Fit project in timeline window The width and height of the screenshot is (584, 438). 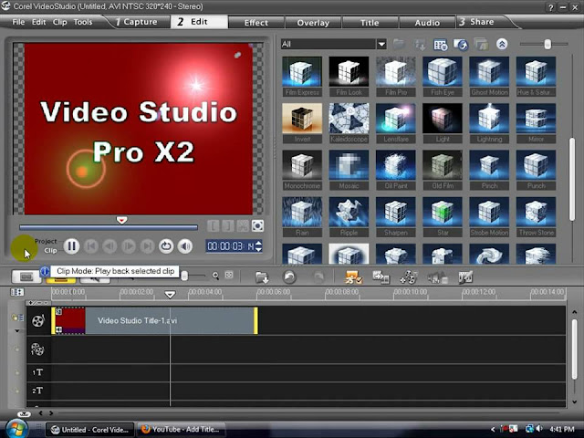pyautogui.click(x=229, y=276)
